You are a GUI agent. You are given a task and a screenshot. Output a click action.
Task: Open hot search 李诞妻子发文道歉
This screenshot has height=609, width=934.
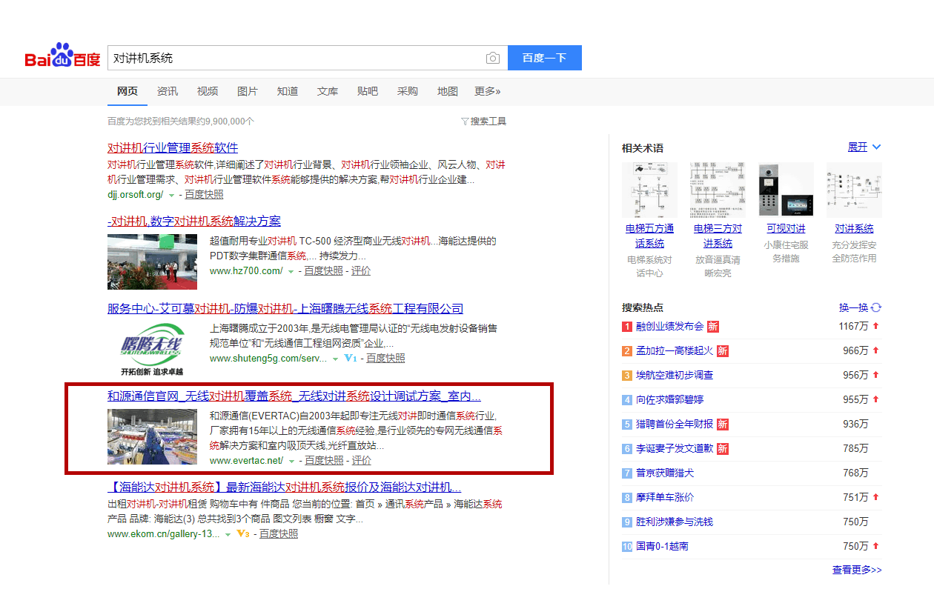[675, 448]
